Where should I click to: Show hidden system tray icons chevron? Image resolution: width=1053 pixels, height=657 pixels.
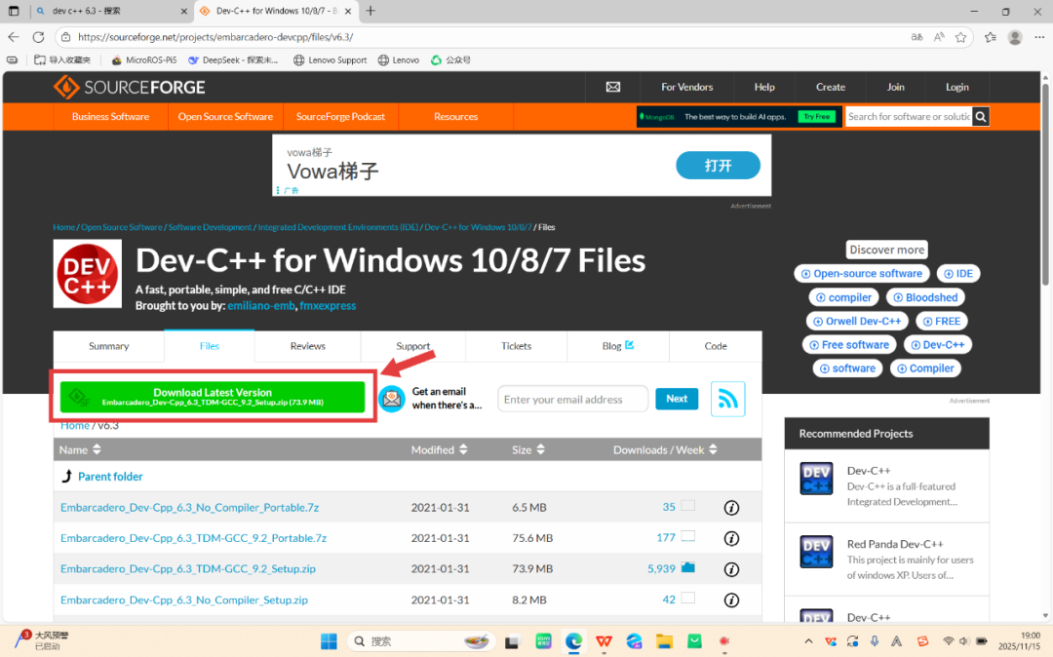pyautogui.click(x=808, y=641)
